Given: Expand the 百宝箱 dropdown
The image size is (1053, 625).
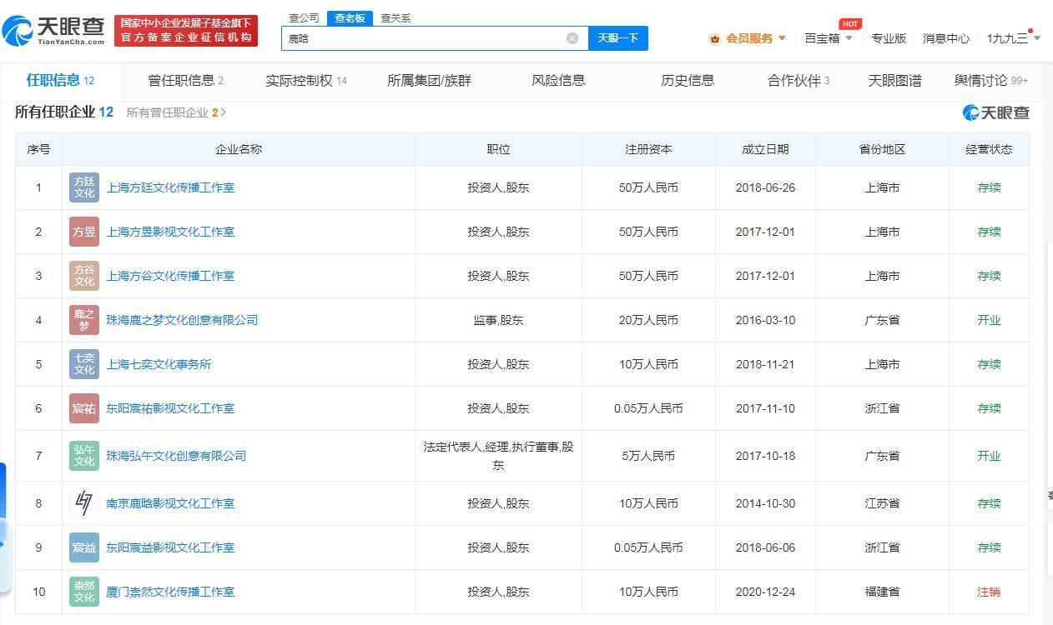Looking at the screenshot, I should [x=849, y=38].
